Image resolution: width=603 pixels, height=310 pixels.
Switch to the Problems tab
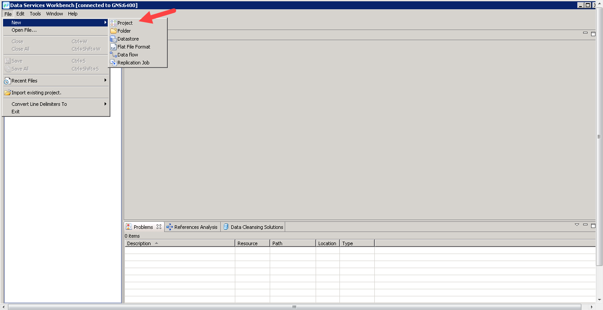point(143,227)
